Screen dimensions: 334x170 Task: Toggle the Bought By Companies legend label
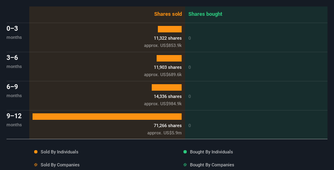[212, 165]
